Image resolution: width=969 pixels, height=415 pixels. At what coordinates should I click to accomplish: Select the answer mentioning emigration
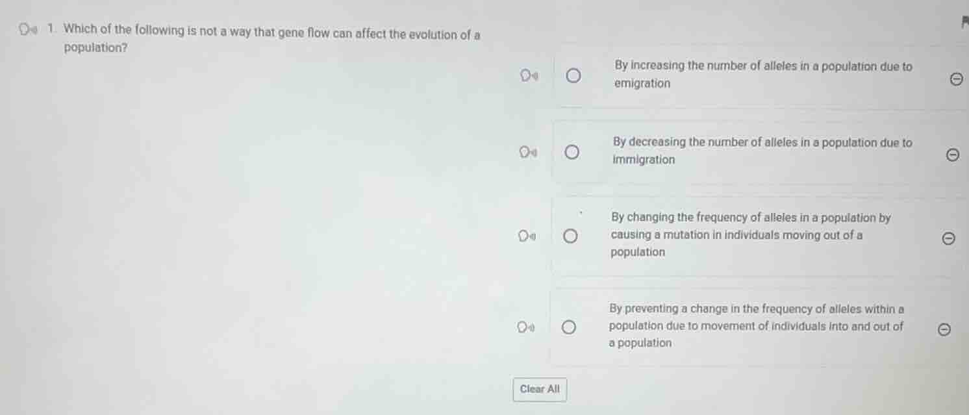572,76
